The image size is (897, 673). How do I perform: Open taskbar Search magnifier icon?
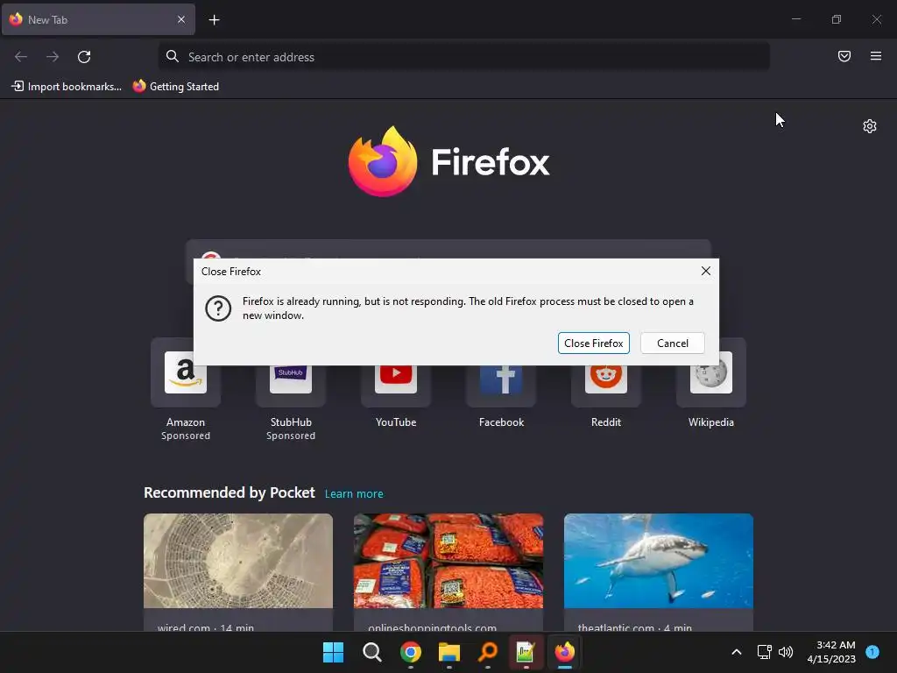pyautogui.click(x=371, y=652)
